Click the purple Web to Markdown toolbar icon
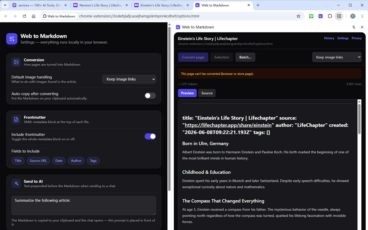Screen dimensions: 368x230 pyautogui.click(x=321, y=16)
